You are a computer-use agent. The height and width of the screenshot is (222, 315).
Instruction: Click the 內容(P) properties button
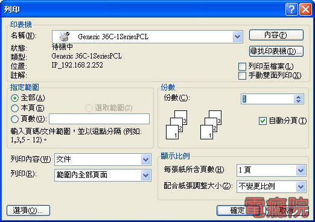pyautogui.click(x=276, y=35)
